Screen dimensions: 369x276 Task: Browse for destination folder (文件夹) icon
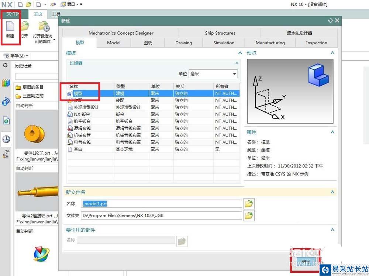(x=249, y=215)
